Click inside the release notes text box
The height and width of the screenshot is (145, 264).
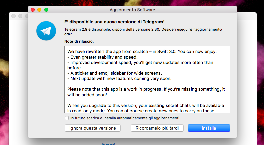[x=147, y=79]
